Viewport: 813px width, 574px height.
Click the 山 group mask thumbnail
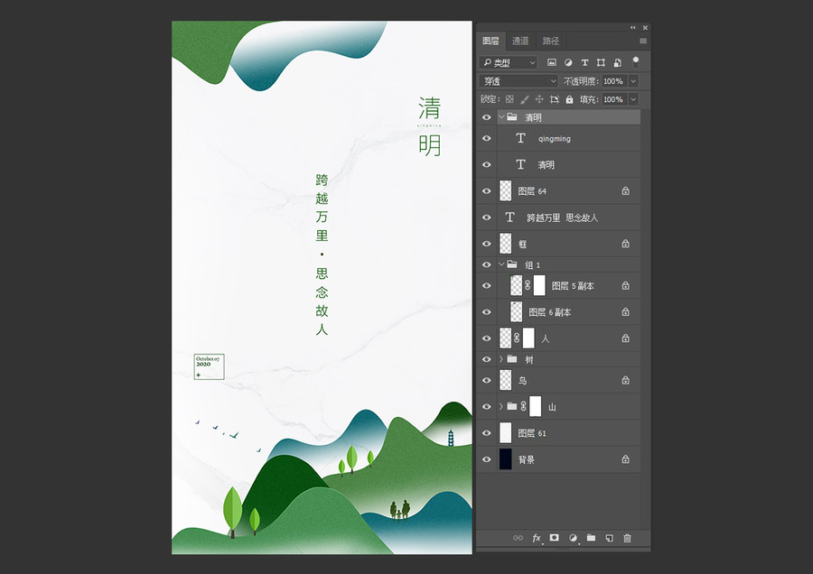pyautogui.click(x=535, y=406)
